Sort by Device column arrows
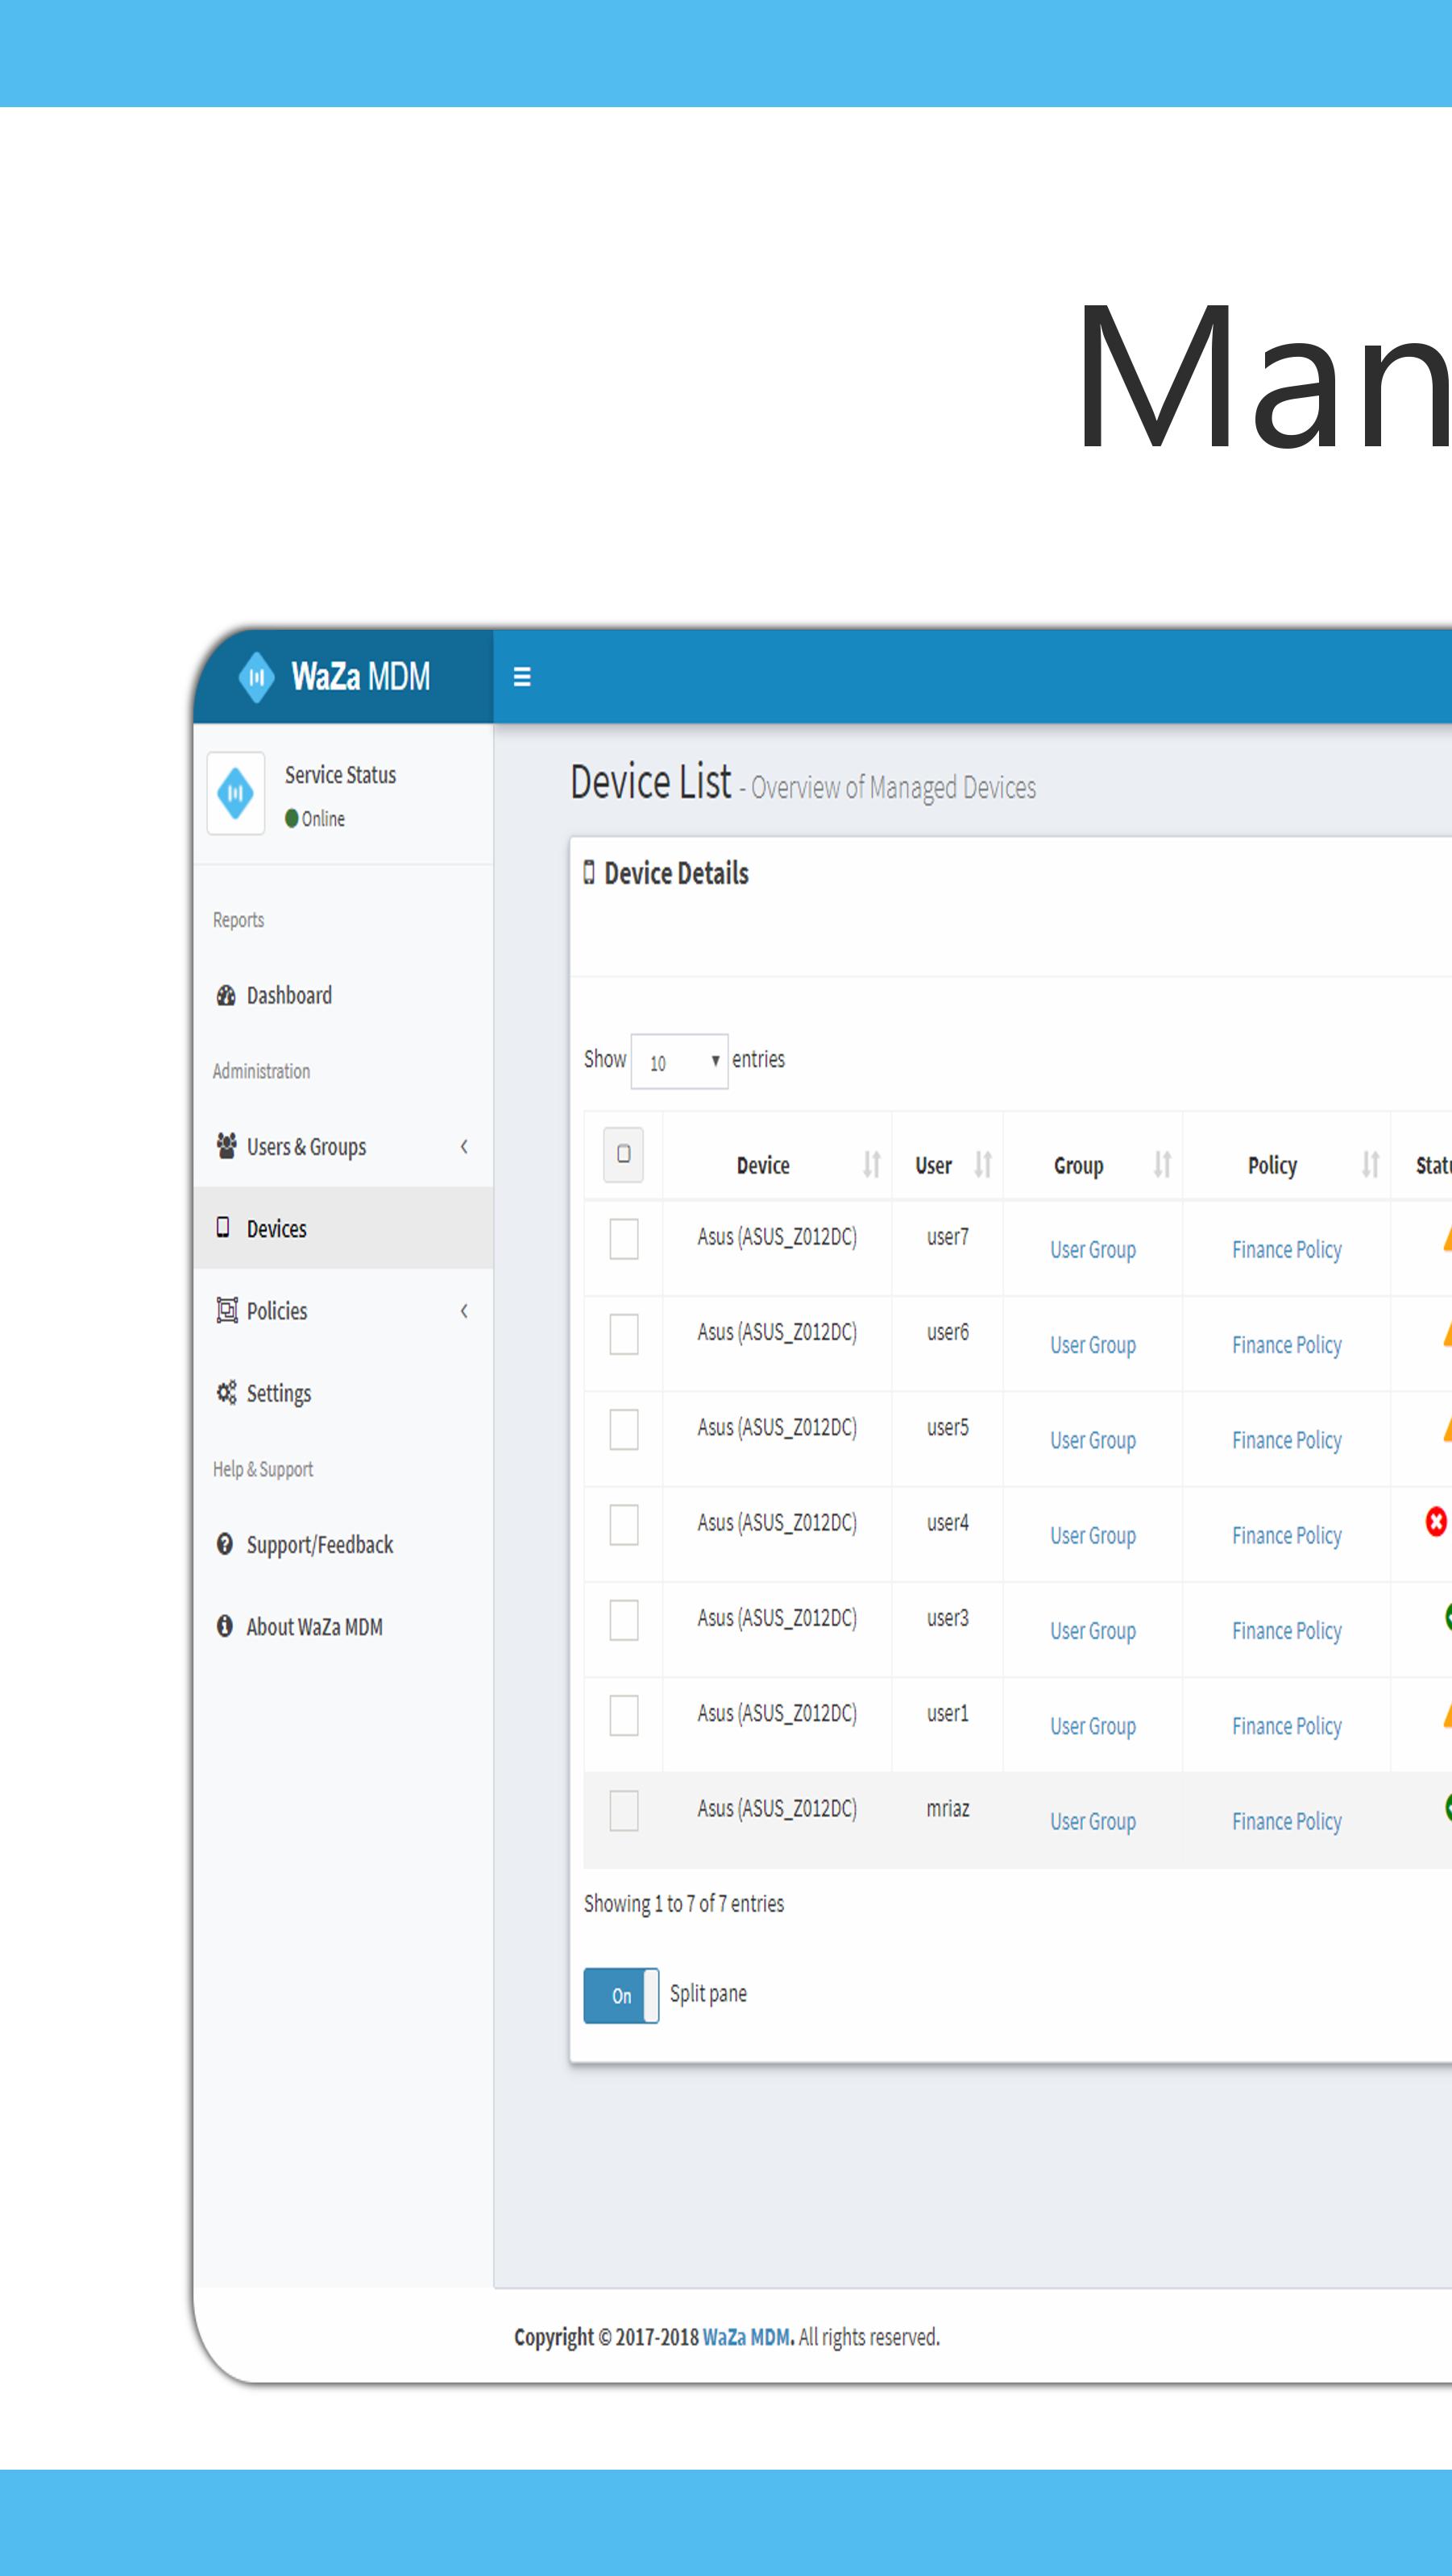The width and height of the screenshot is (1452, 2576). [872, 1164]
